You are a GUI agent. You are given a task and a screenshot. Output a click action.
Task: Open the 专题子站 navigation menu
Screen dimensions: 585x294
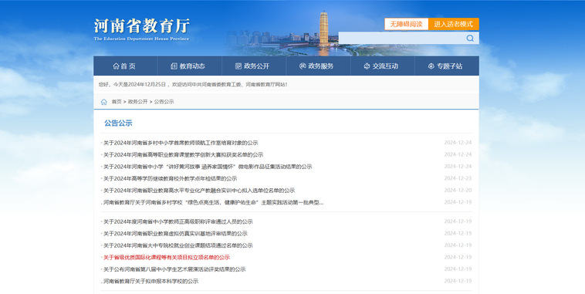coord(447,66)
